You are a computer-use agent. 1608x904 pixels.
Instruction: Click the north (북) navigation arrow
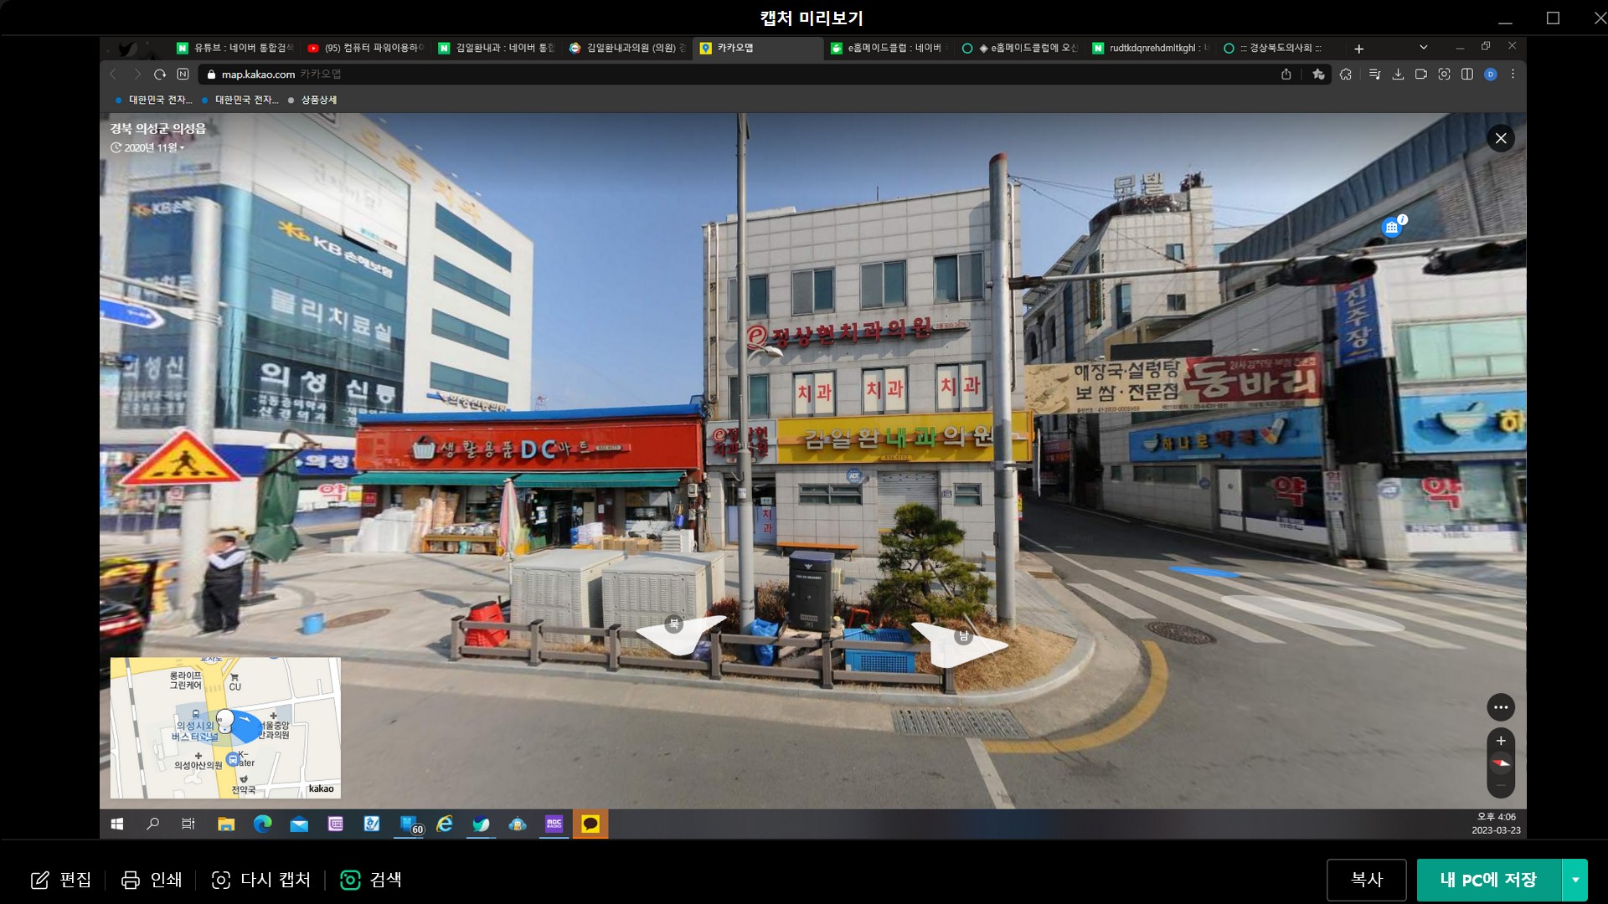[679, 633]
